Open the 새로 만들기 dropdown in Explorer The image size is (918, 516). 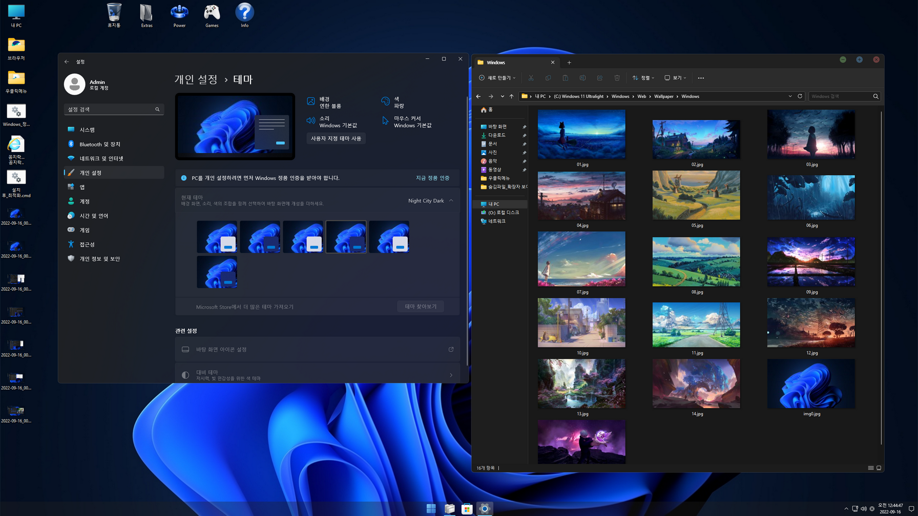(x=497, y=78)
